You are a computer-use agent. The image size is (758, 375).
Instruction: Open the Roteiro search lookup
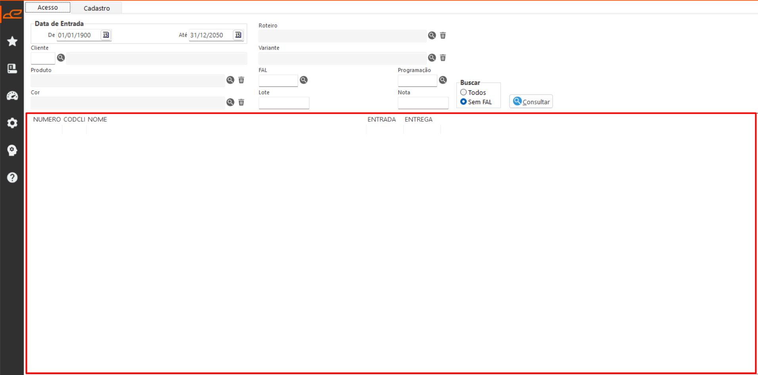[432, 36]
